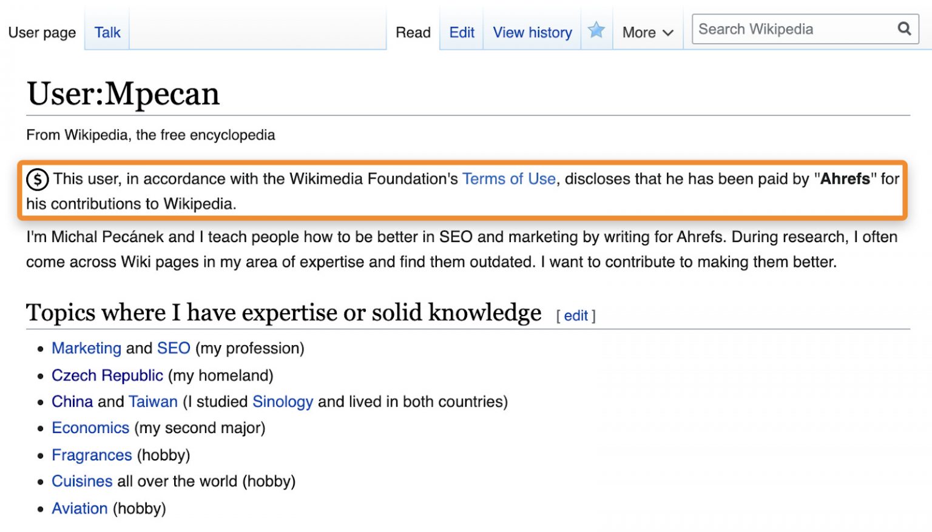Click the dollar sign icon in the disclosure box
The width and height of the screenshot is (932, 532).
pos(36,179)
